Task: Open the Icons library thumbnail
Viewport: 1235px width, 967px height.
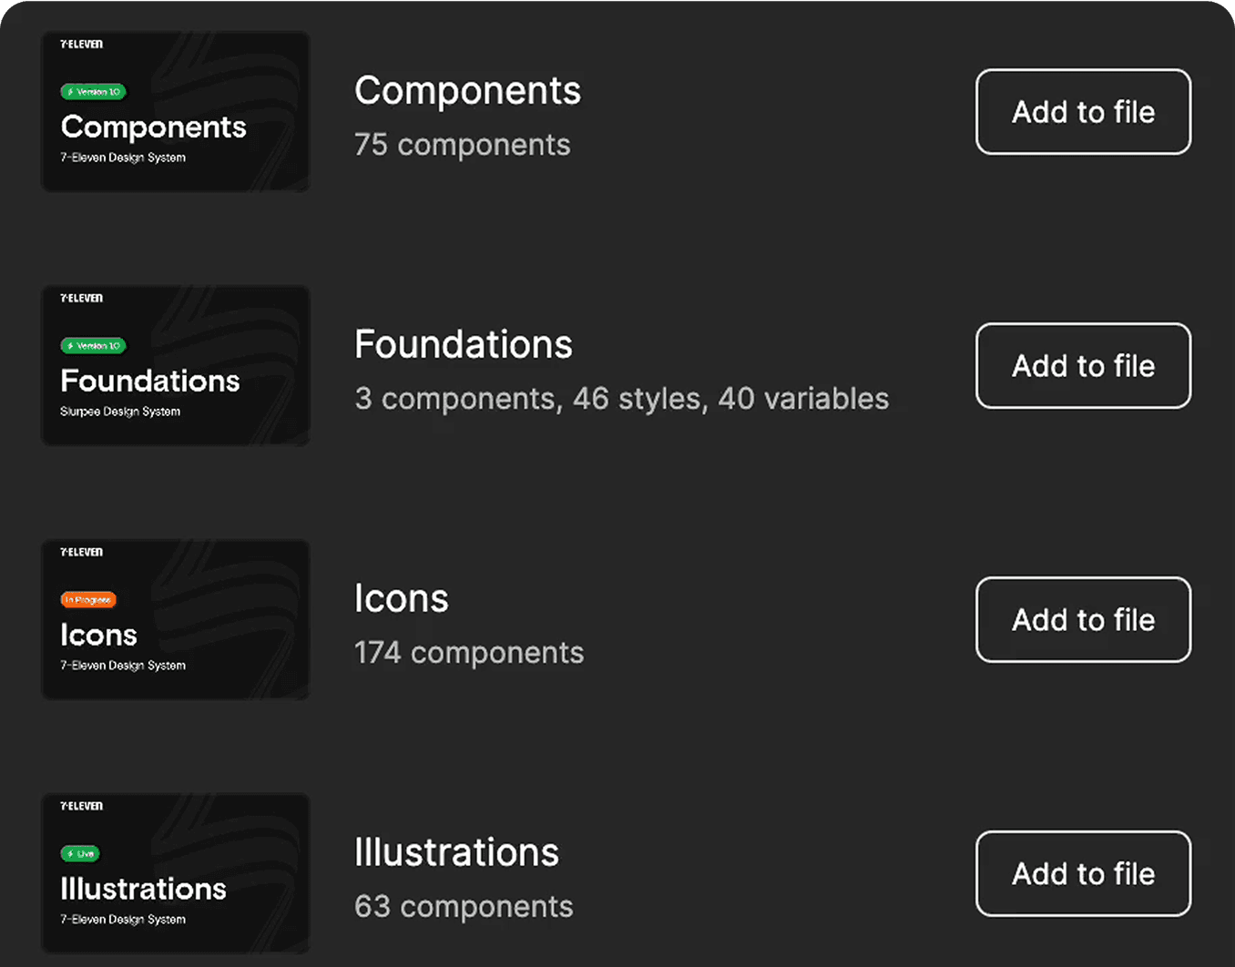Action: tap(176, 620)
